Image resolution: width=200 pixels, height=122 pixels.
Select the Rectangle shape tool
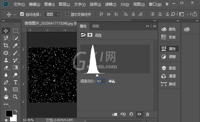point(15,90)
